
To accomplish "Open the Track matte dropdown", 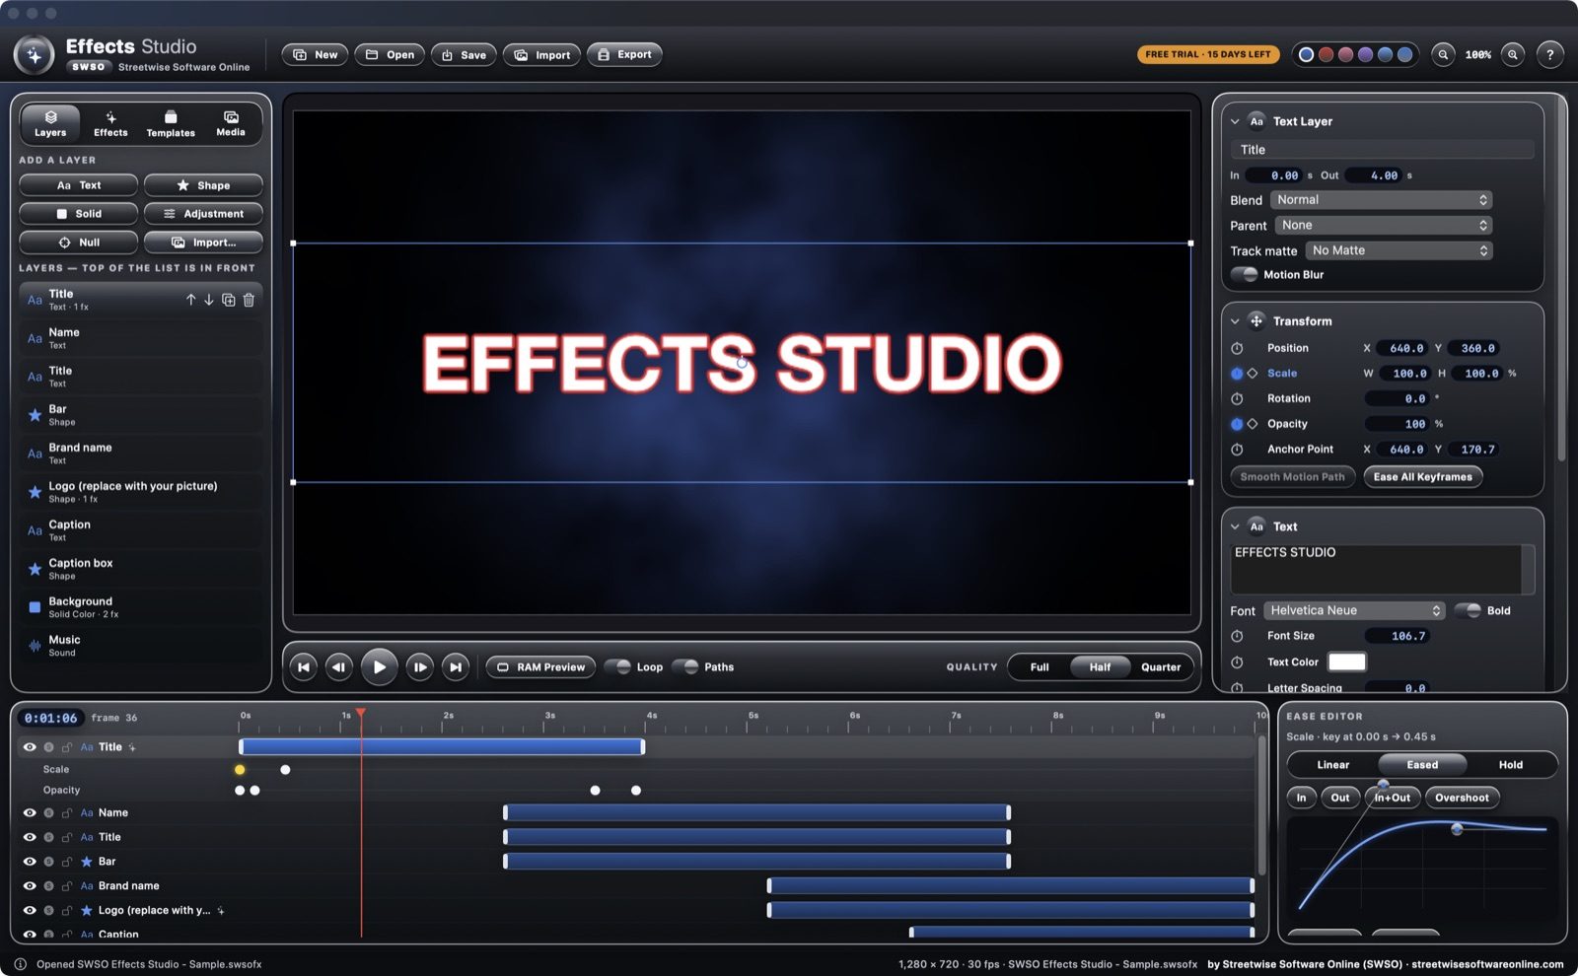I will [1399, 251].
